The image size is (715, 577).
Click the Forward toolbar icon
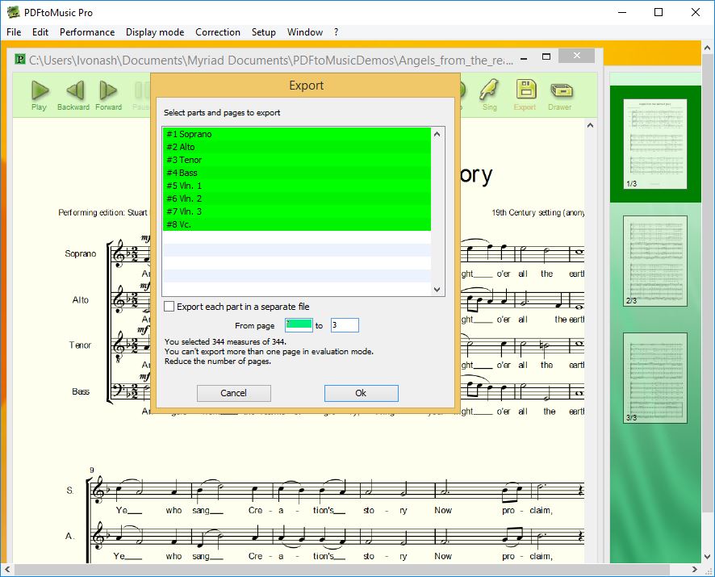pyautogui.click(x=108, y=90)
